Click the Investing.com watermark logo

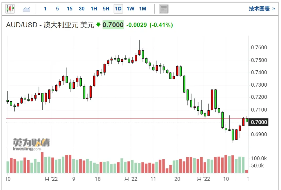coord(31,145)
